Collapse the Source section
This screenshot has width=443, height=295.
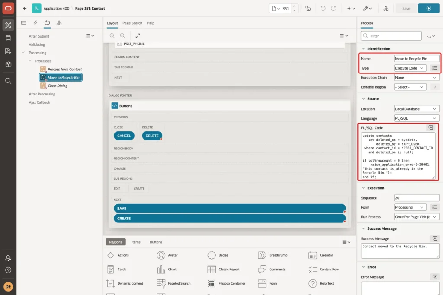coord(363,99)
